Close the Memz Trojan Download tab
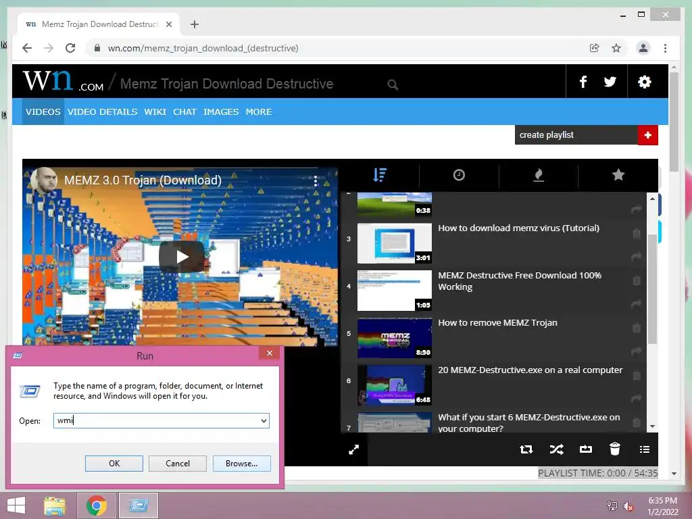The width and height of the screenshot is (692, 519). pyautogui.click(x=168, y=24)
